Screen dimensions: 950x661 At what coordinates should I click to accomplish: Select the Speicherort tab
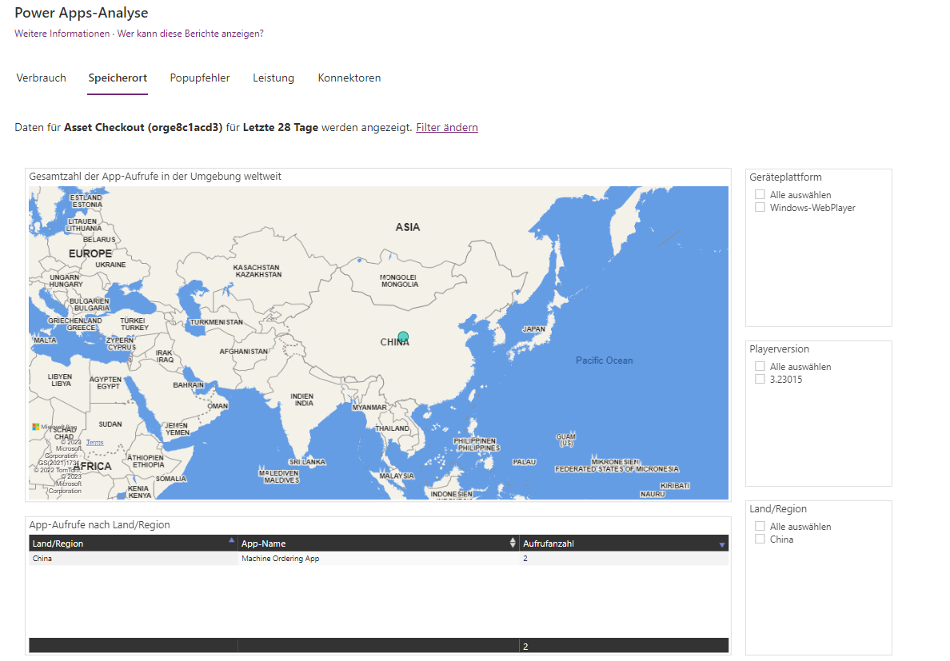[118, 78]
